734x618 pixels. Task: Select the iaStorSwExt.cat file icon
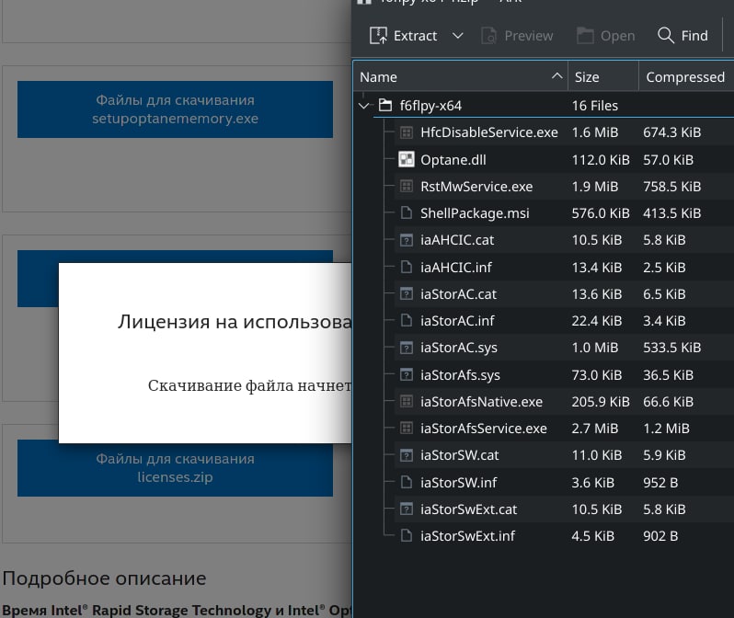coord(407,509)
